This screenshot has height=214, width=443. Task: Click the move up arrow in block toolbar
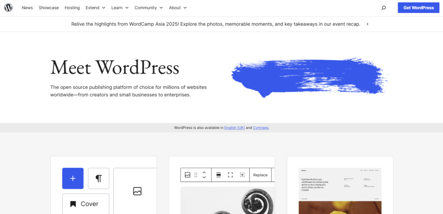click(204, 172)
